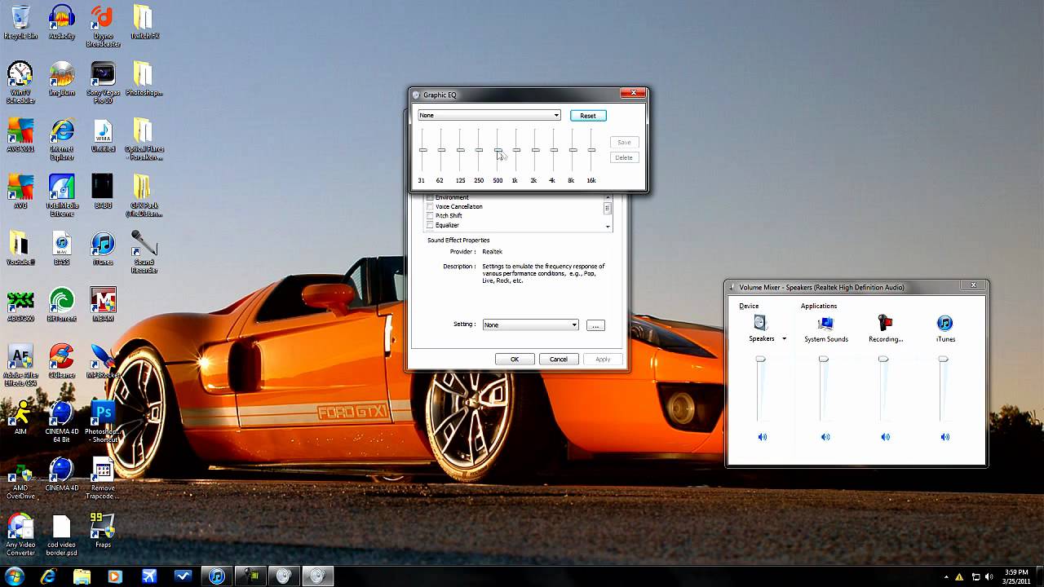Viewport: 1044px width, 587px height.
Task: Click the 125 Hz EQ slider handle
Action: (460, 150)
